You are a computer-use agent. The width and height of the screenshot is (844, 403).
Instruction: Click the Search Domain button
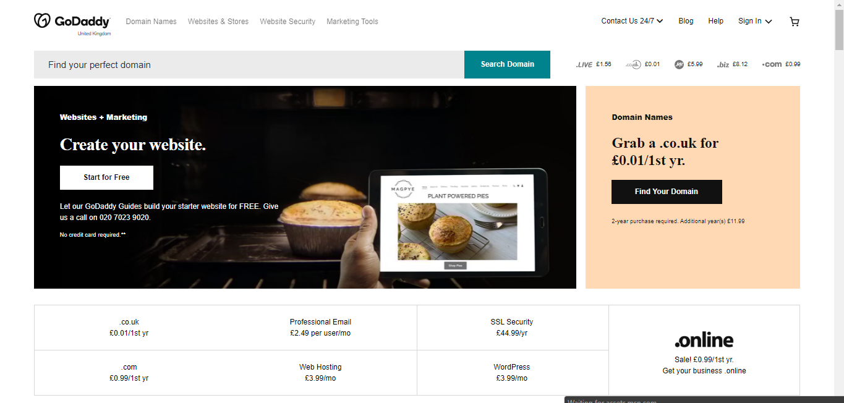pos(507,64)
